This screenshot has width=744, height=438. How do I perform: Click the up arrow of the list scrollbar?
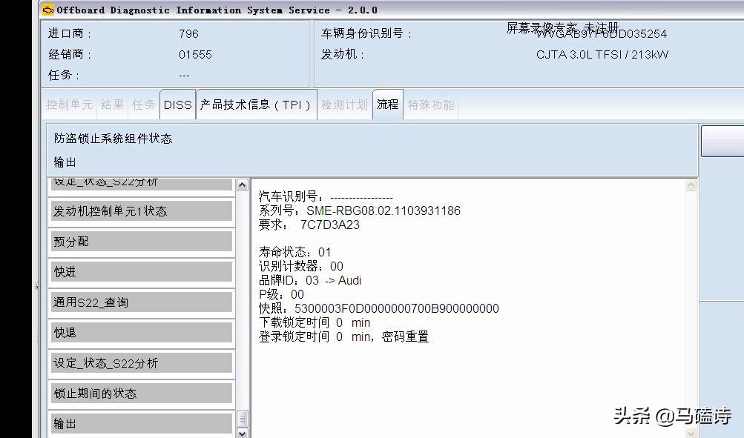[243, 184]
